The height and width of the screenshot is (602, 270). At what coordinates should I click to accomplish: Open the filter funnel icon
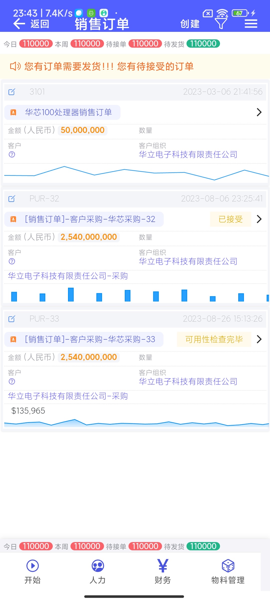tap(221, 24)
